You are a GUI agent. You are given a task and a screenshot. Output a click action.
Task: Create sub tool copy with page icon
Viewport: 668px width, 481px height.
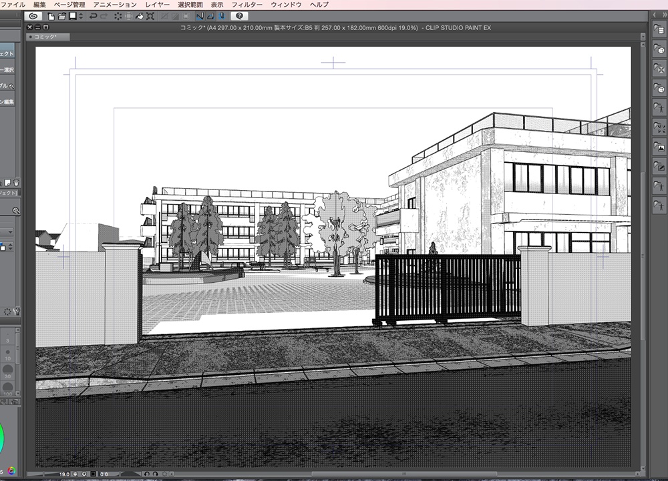pos(7,183)
